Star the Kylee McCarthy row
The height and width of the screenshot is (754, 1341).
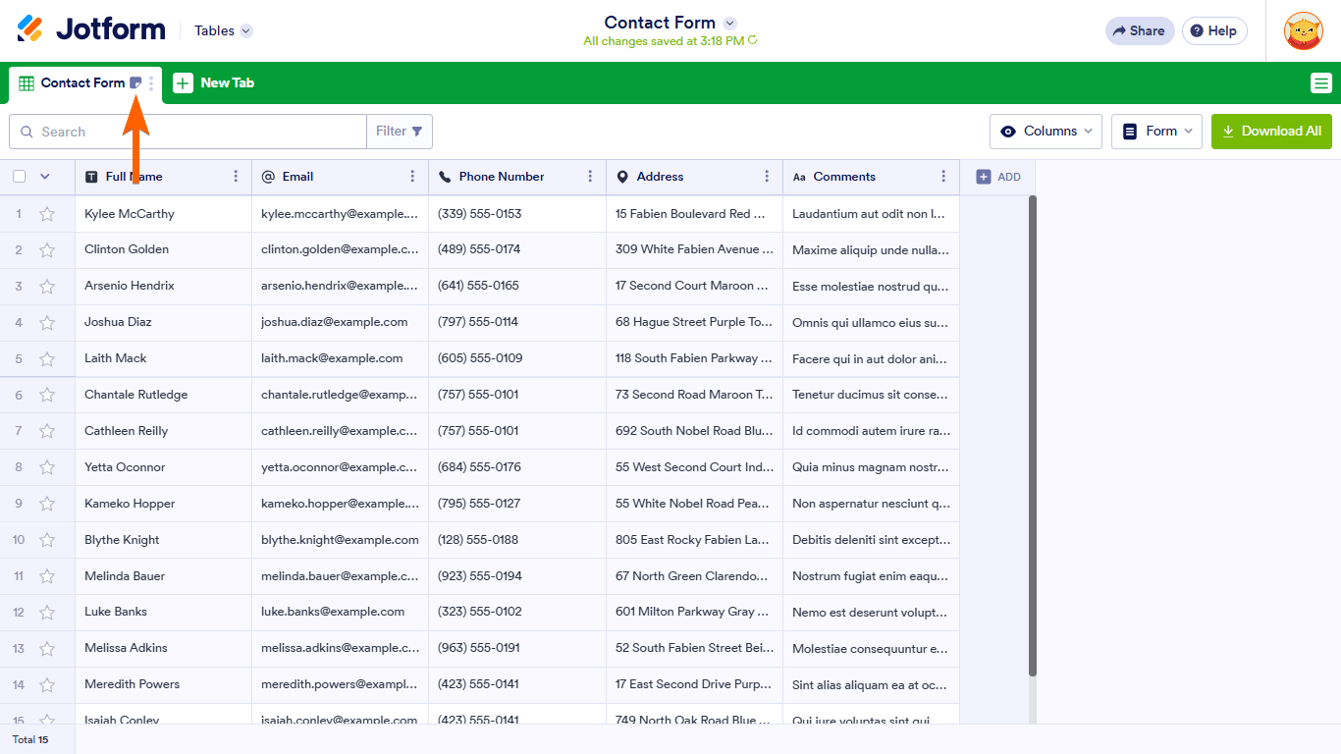pyautogui.click(x=47, y=214)
